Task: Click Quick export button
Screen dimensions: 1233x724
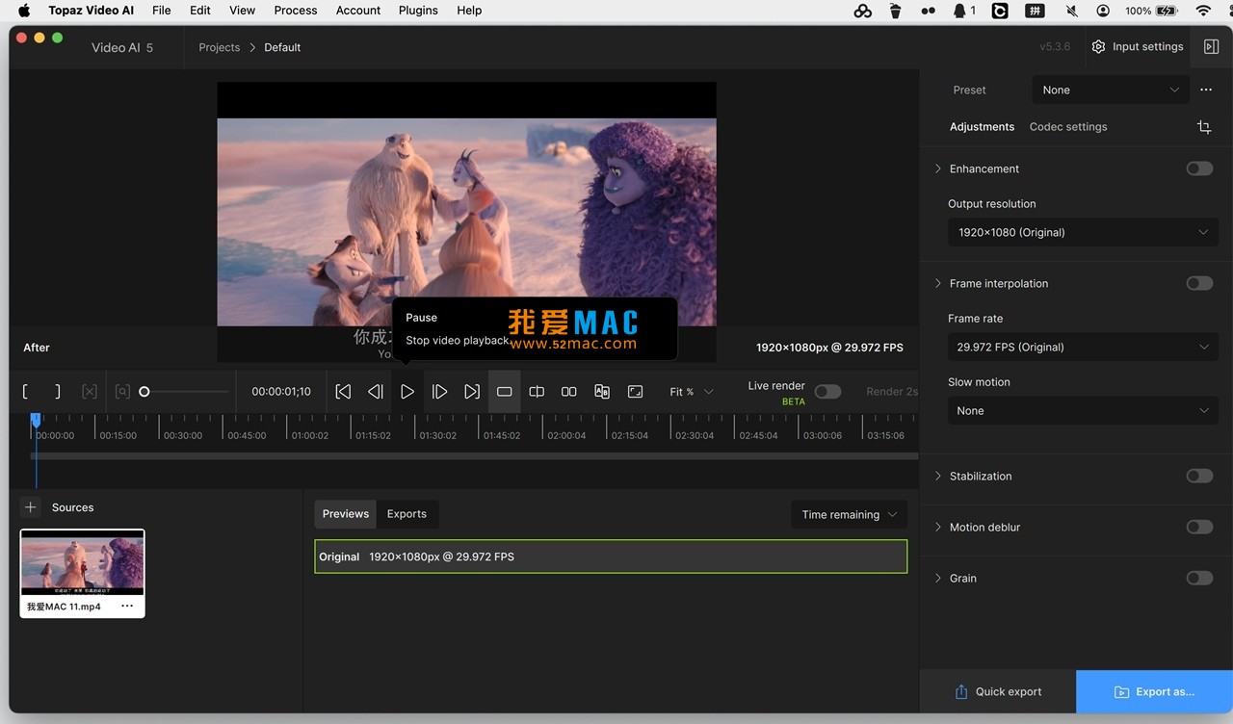Action: coord(998,691)
